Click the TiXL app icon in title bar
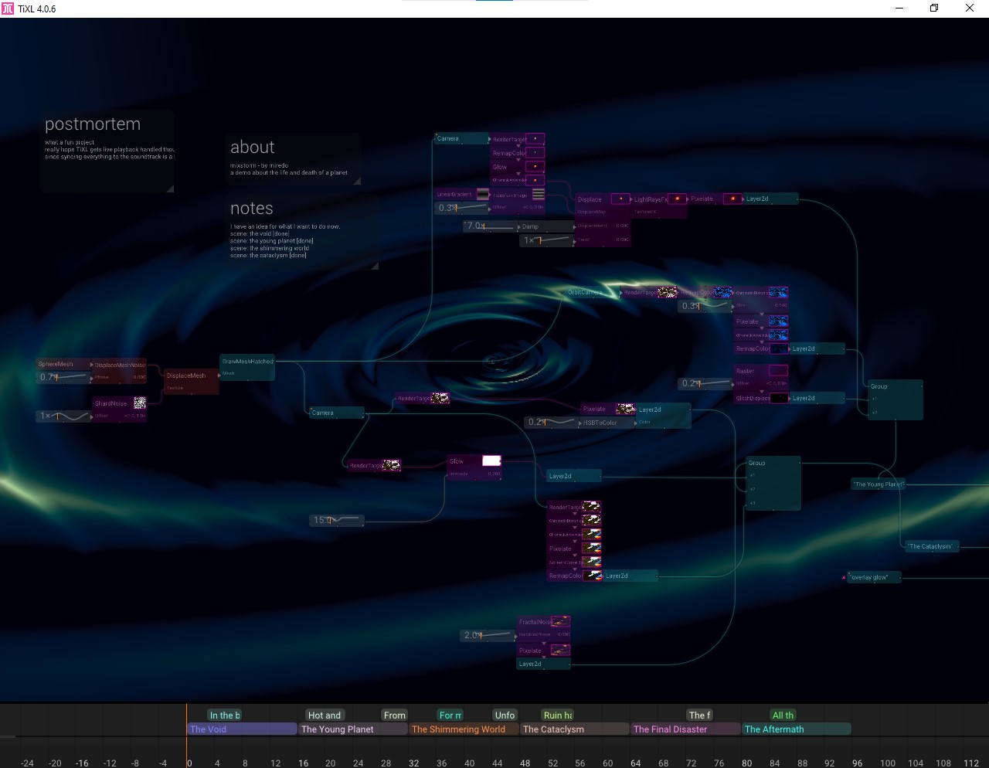The width and height of the screenshot is (989, 768). [x=8, y=8]
